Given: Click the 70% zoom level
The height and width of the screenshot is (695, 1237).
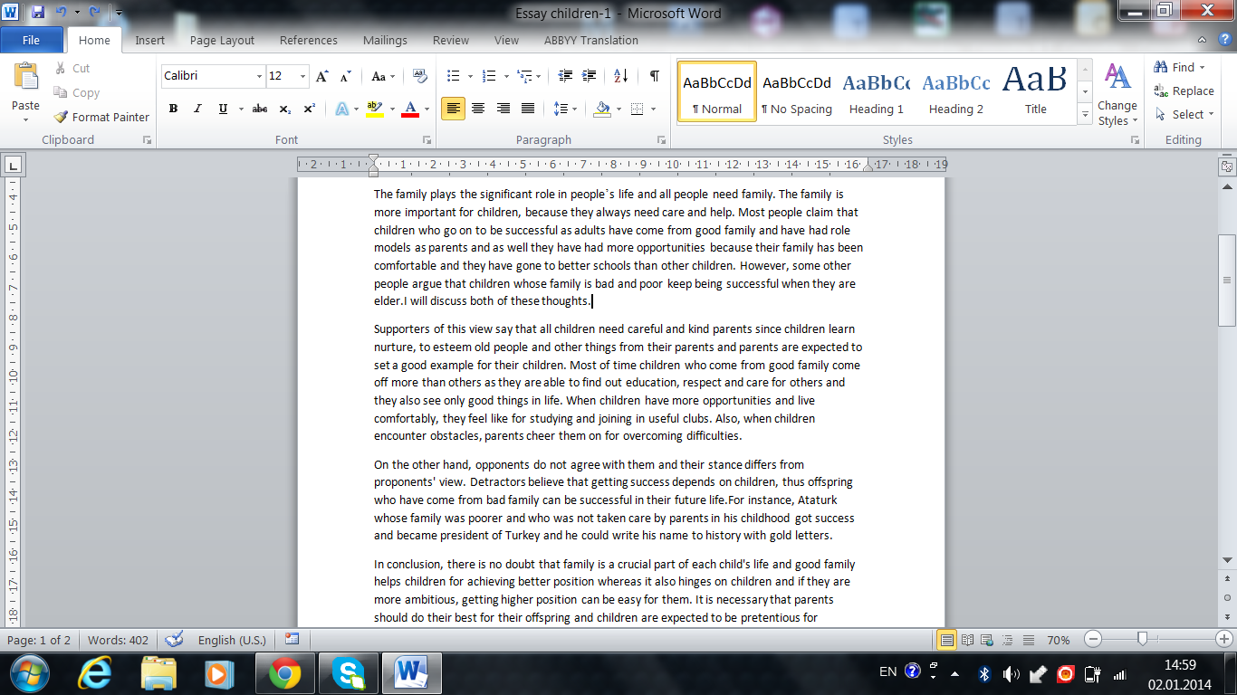Looking at the screenshot, I should tap(1058, 640).
